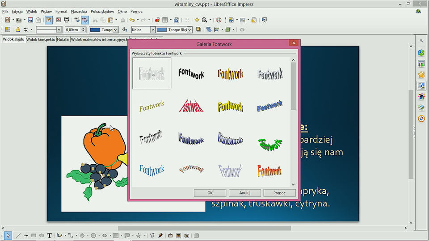The image size is (429, 241).
Task: Open the Format menu
Action: [x=61, y=11]
